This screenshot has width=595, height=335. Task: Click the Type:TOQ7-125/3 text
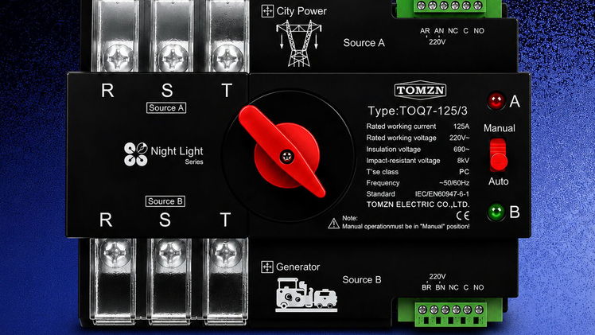[x=418, y=111]
